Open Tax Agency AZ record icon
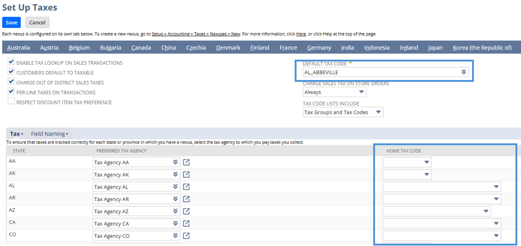 point(187,211)
